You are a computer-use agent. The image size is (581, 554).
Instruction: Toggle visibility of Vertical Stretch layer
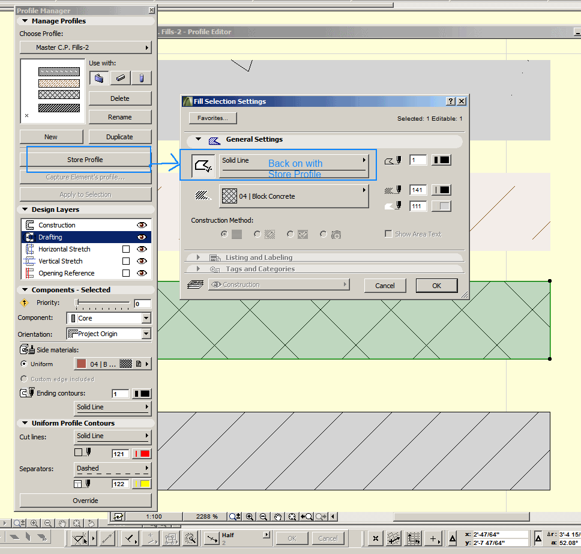[x=142, y=261]
